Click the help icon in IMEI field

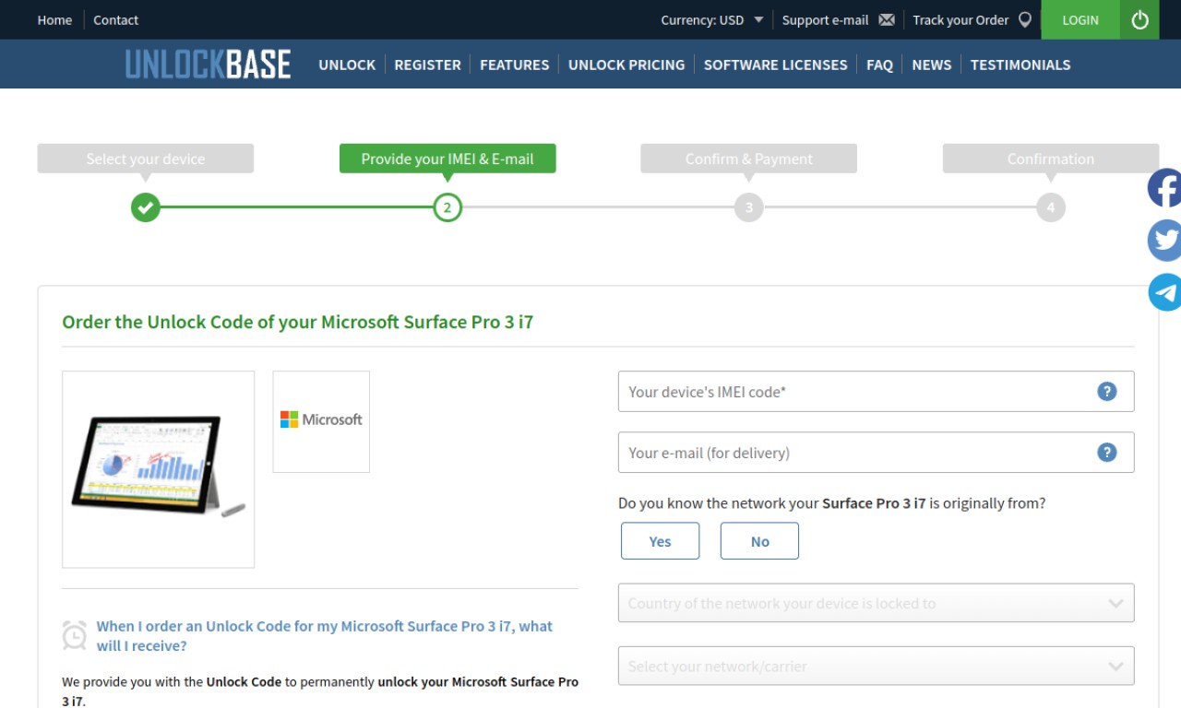point(1107,392)
